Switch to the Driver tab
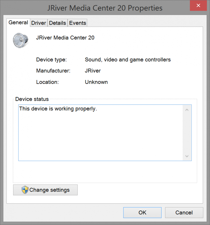Screen dimensions: 210x225 point(39,23)
